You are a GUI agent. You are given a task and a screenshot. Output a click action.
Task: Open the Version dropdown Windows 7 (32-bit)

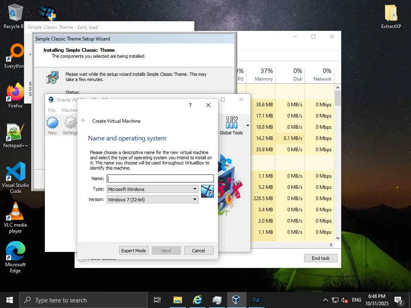(153, 200)
